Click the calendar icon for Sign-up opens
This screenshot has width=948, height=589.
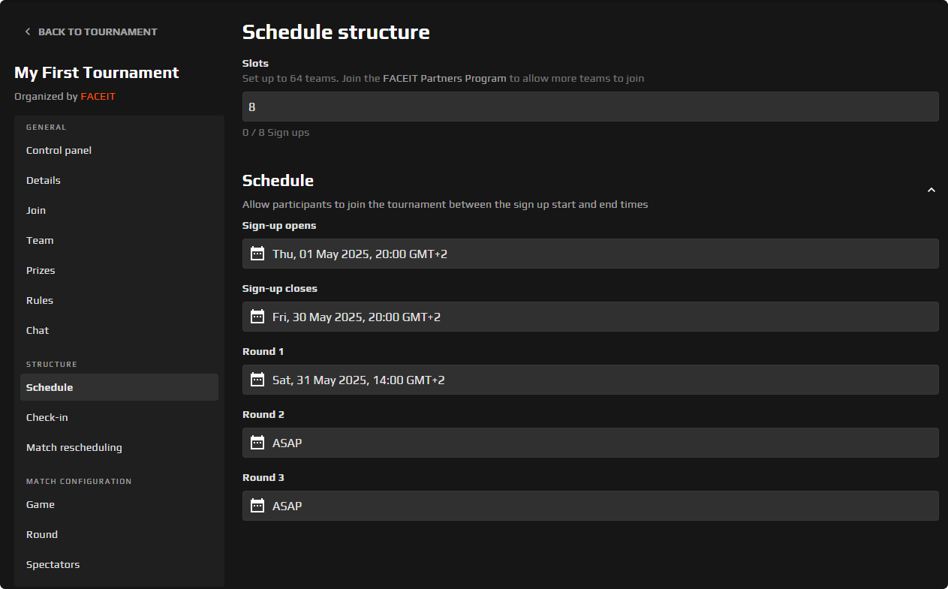(257, 254)
